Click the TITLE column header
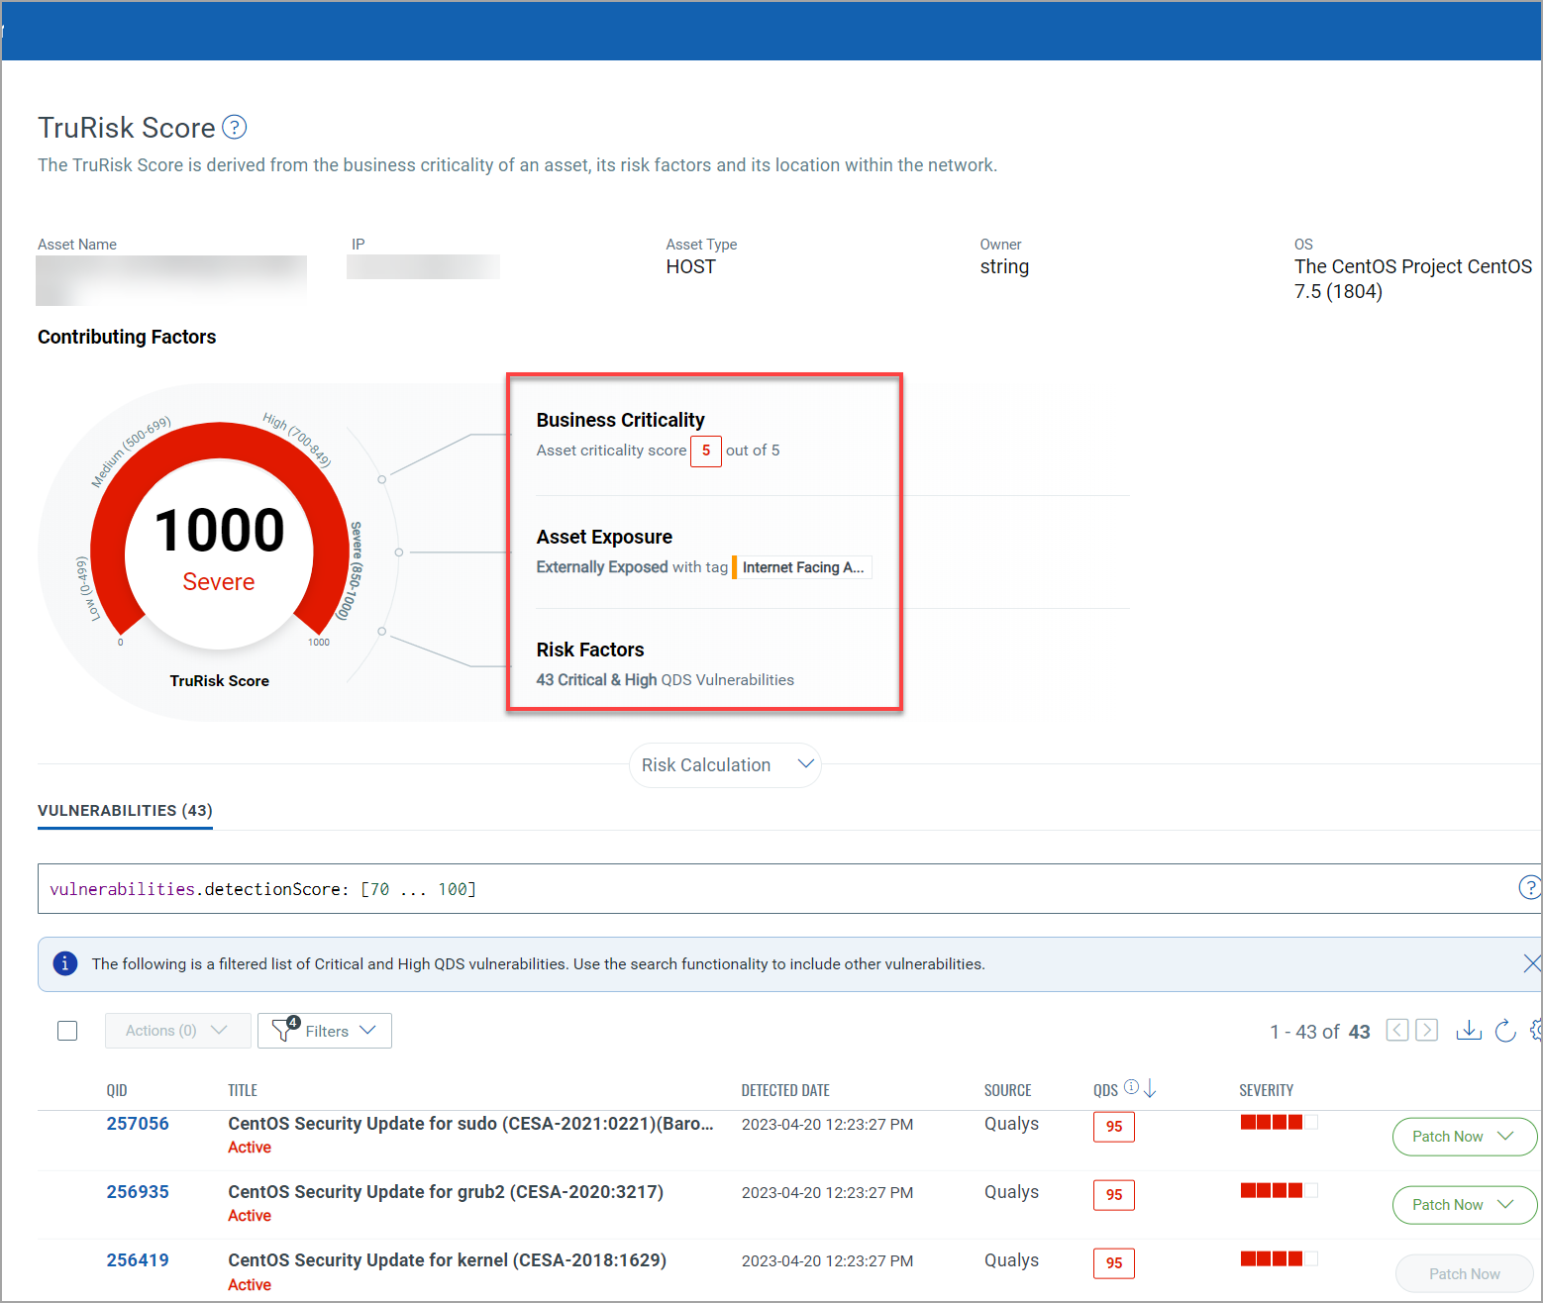The height and width of the screenshot is (1303, 1543). point(243,1090)
